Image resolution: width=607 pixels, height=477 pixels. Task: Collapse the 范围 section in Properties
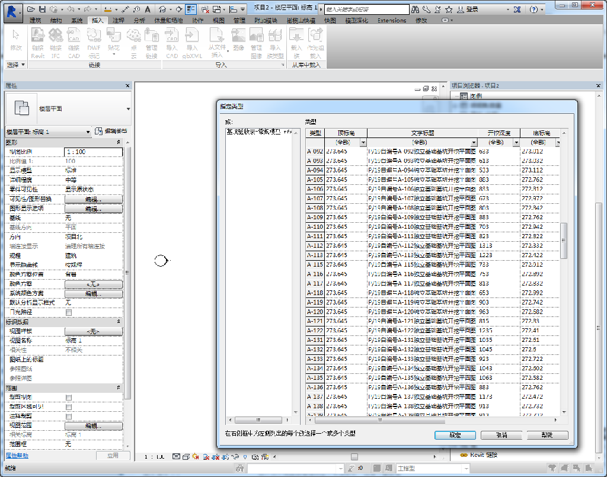pyautogui.click(x=119, y=388)
